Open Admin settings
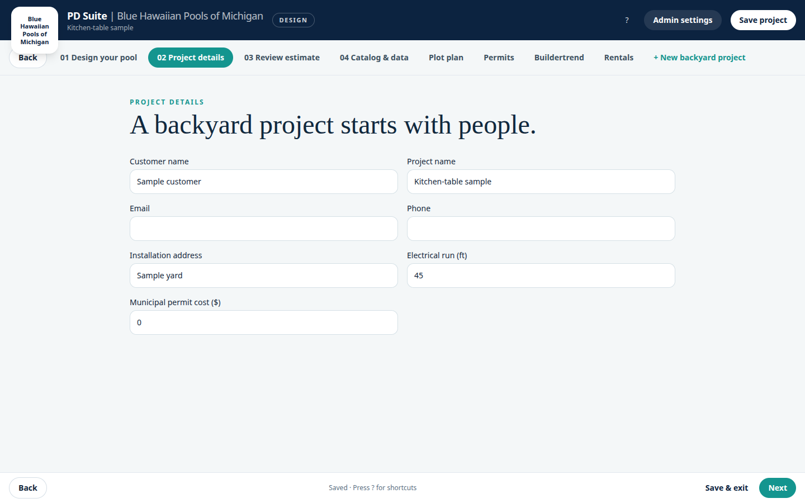This screenshot has height=503, width=805. (x=683, y=20)
